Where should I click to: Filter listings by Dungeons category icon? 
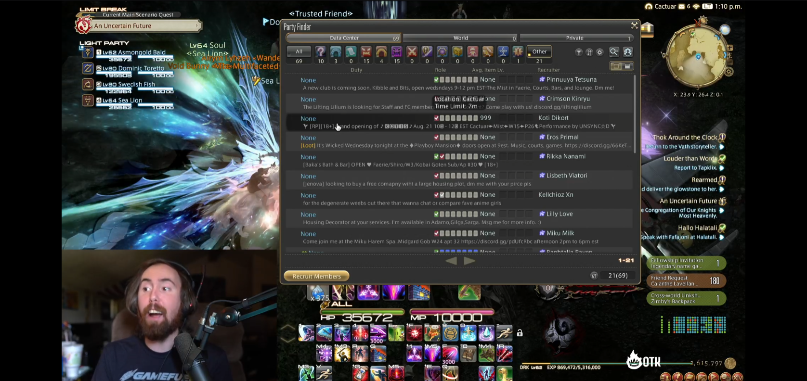coord(336,51)
